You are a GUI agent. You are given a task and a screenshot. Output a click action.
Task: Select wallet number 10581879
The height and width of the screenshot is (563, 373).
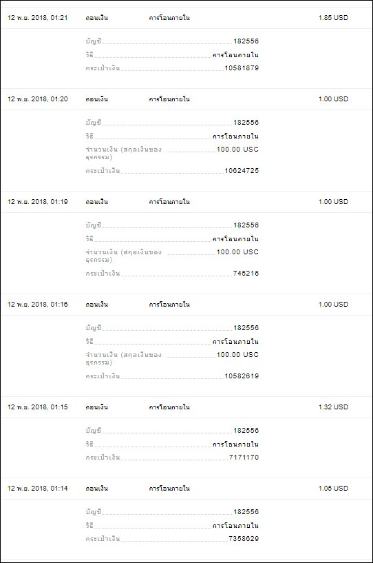click(242, 68)
